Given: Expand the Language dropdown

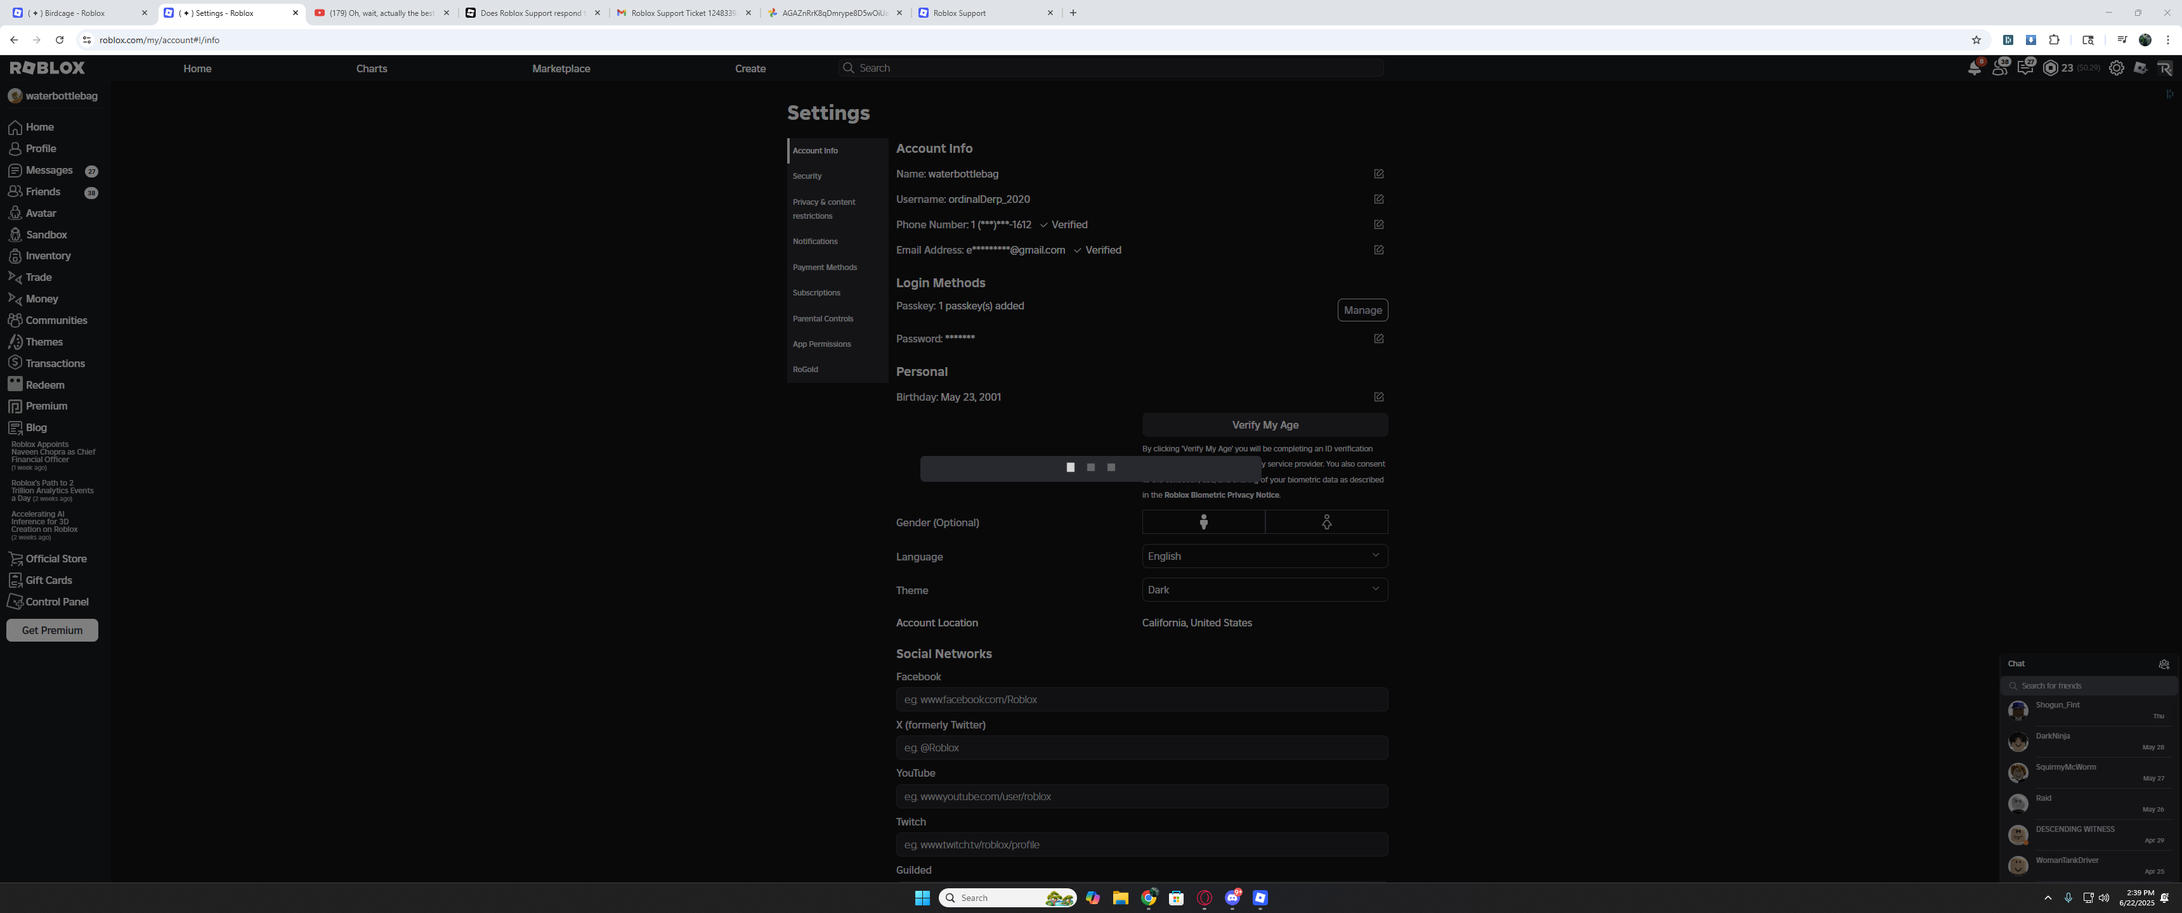Looking at the screenshot, I should click(x=1264, y=557).
